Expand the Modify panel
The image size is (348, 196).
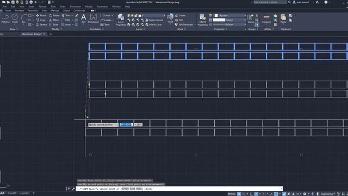(57, 29)
